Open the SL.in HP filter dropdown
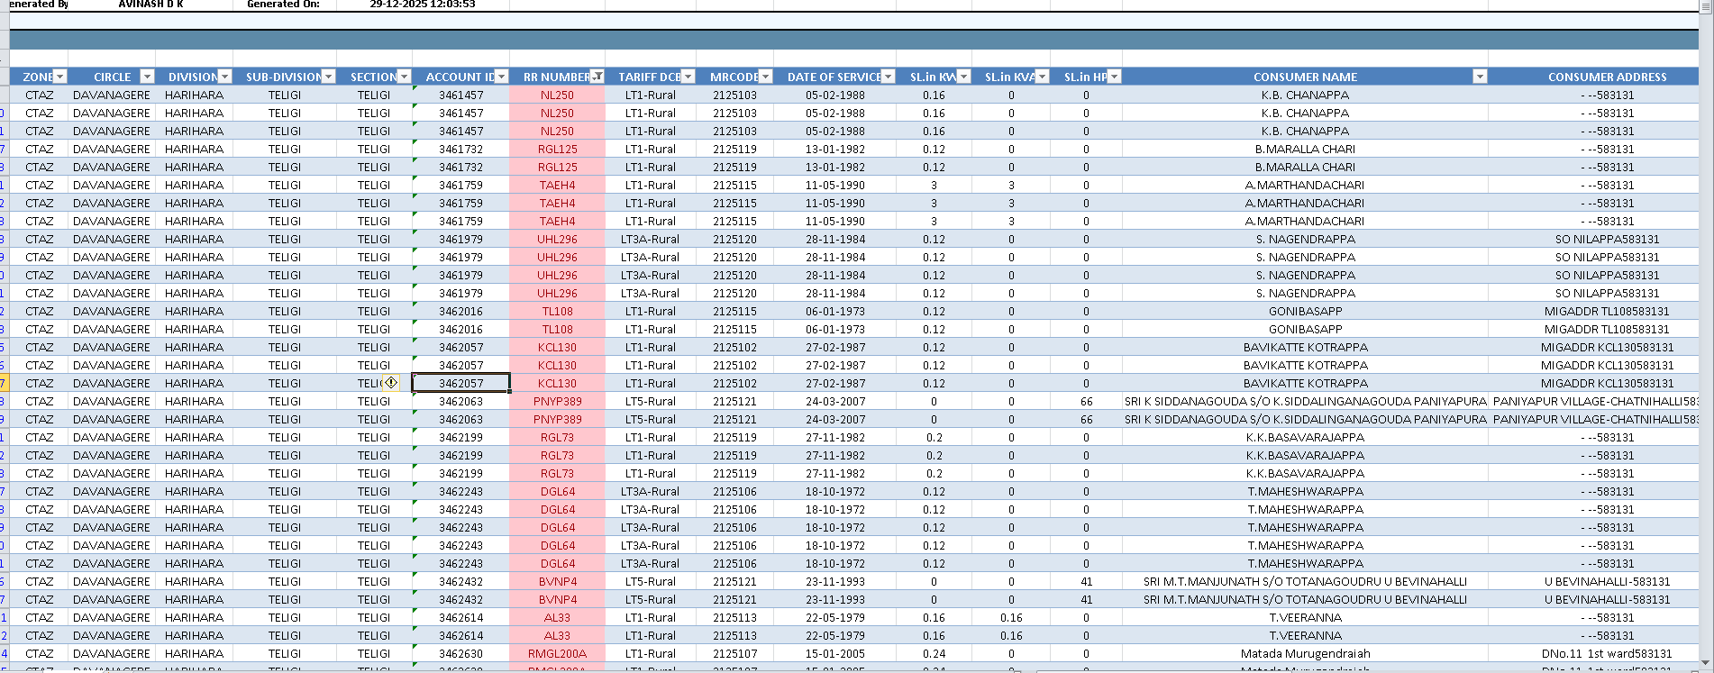 click(1114, 77)
